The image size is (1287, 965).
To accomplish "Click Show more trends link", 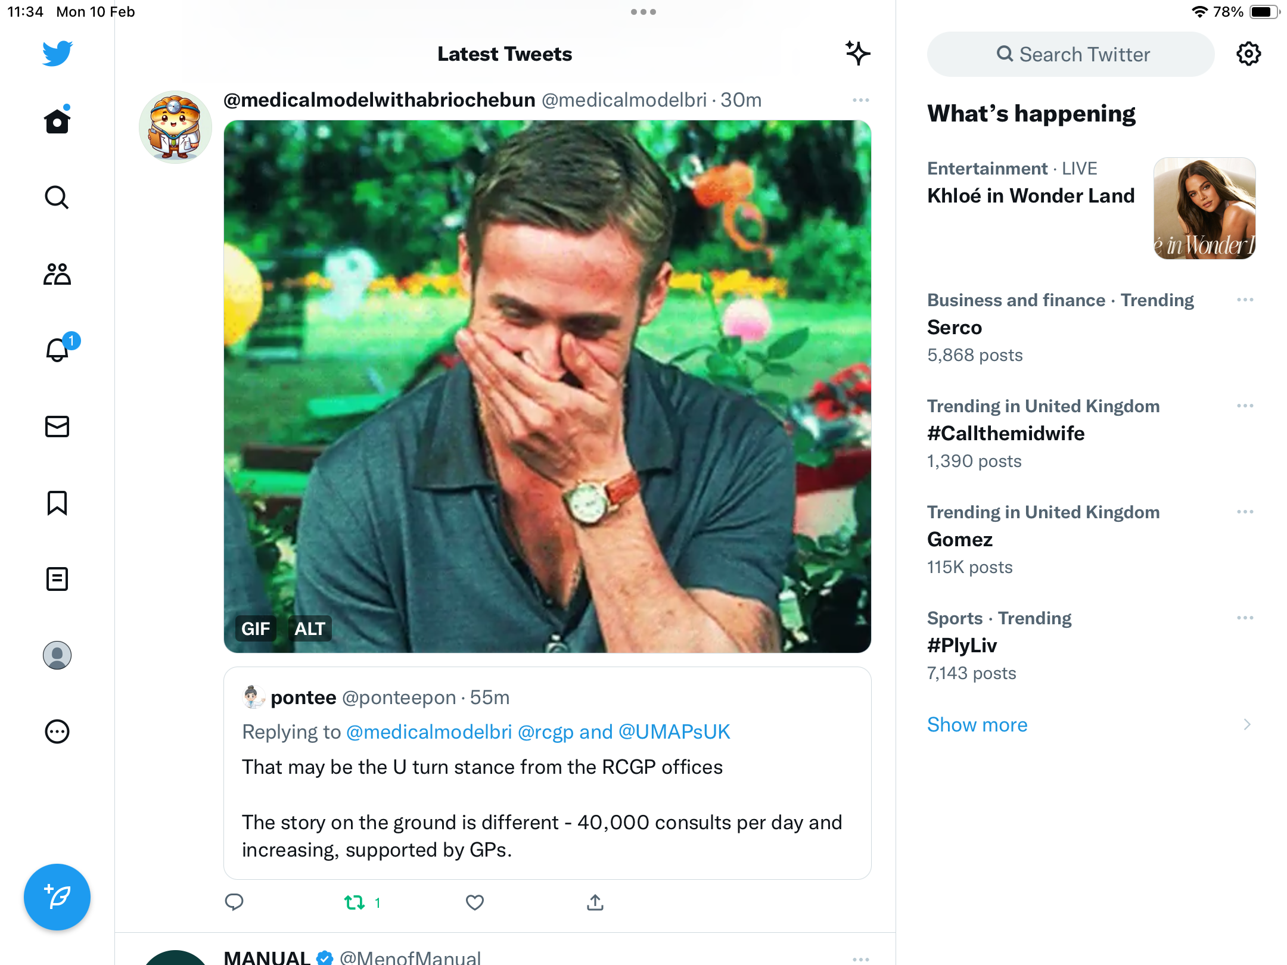I will 977,724.
